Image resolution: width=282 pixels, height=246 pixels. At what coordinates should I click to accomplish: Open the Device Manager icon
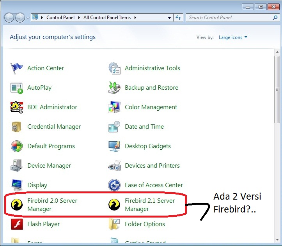[16, 166]
